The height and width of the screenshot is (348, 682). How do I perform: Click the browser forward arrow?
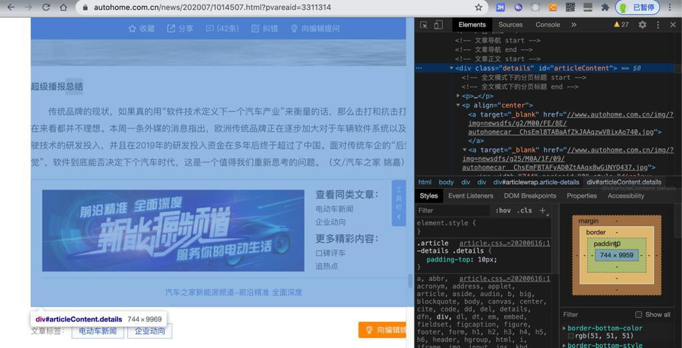pyautogui.click(x=29, y=7)
